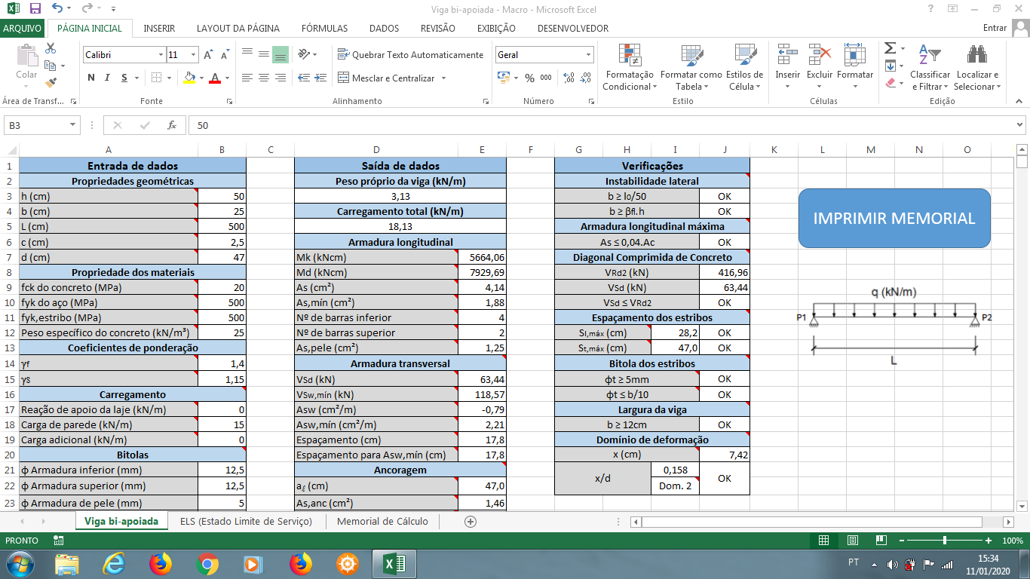The width and height of the screenshot is (1030, 579).
Task: Activate the Format Painter brush
Action: tap(51, 82)
